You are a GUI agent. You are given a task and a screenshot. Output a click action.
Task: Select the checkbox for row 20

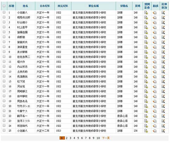4,106
